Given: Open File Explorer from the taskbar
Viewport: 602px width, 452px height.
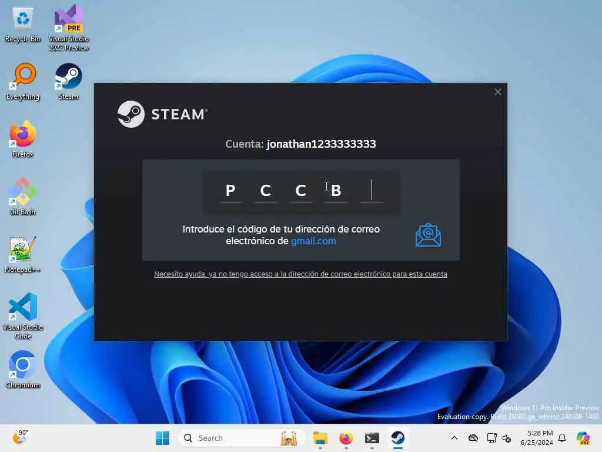Looking at the screenshot, I should tap(320, 438).
